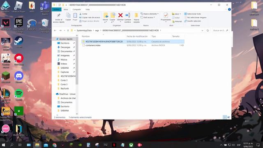263x148 pixels.
Task: Open Historial from ribbon
Action: tap(177, 21)
